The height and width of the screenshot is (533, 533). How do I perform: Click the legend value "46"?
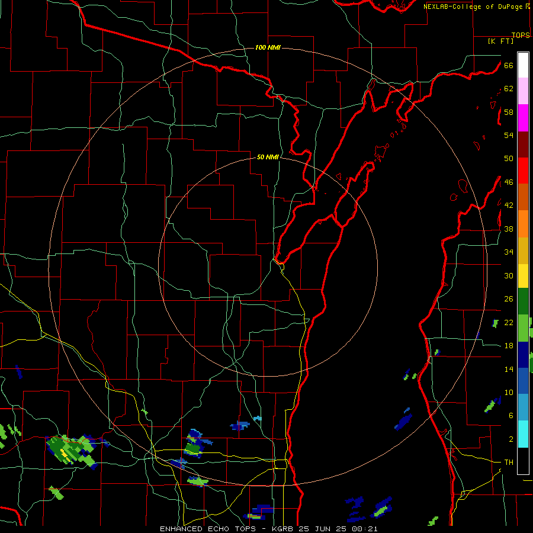tap(509, 182)
